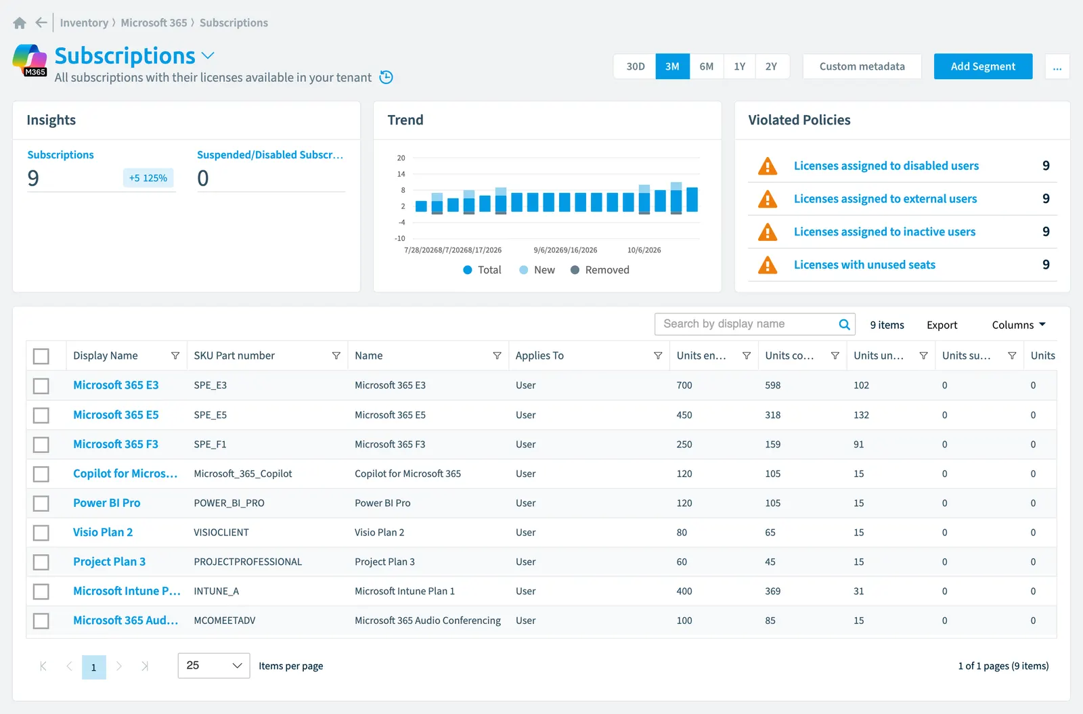Go to the home icon
This screenshot has height=714, width=1083.
20,23
